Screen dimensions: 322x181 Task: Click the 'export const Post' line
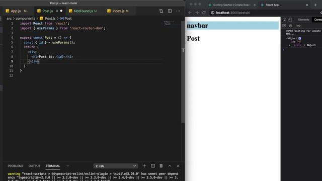[46, 38]
